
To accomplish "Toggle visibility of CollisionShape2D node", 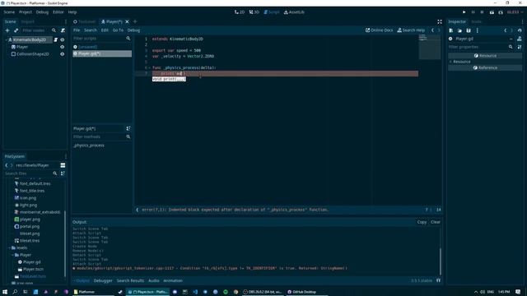I will click(x=63, y=54).
